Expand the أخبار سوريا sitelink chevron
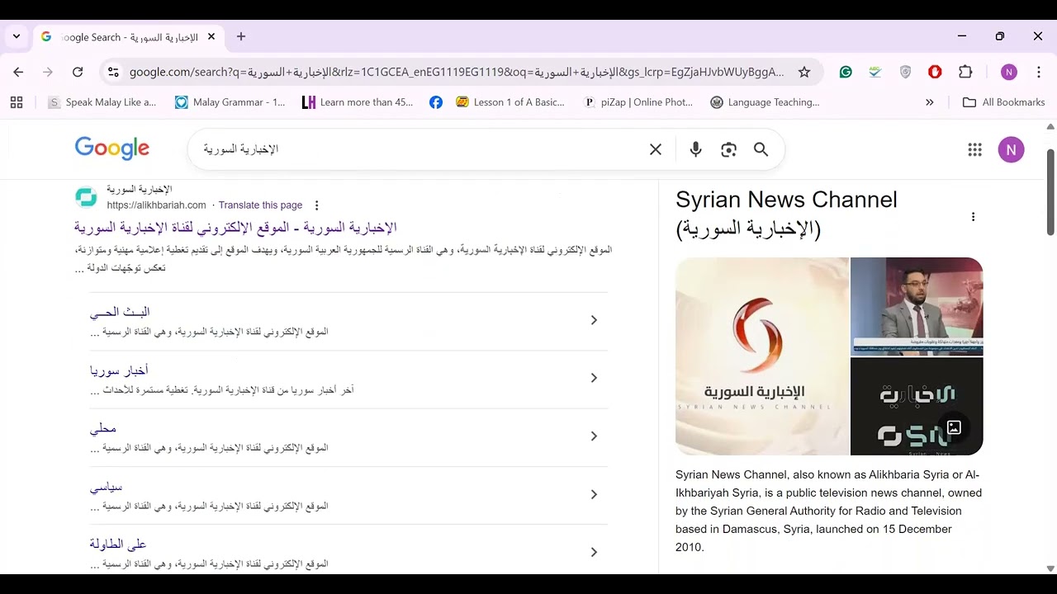The width and height of the screenshot is (1057, 594). [x=594, y=378]
